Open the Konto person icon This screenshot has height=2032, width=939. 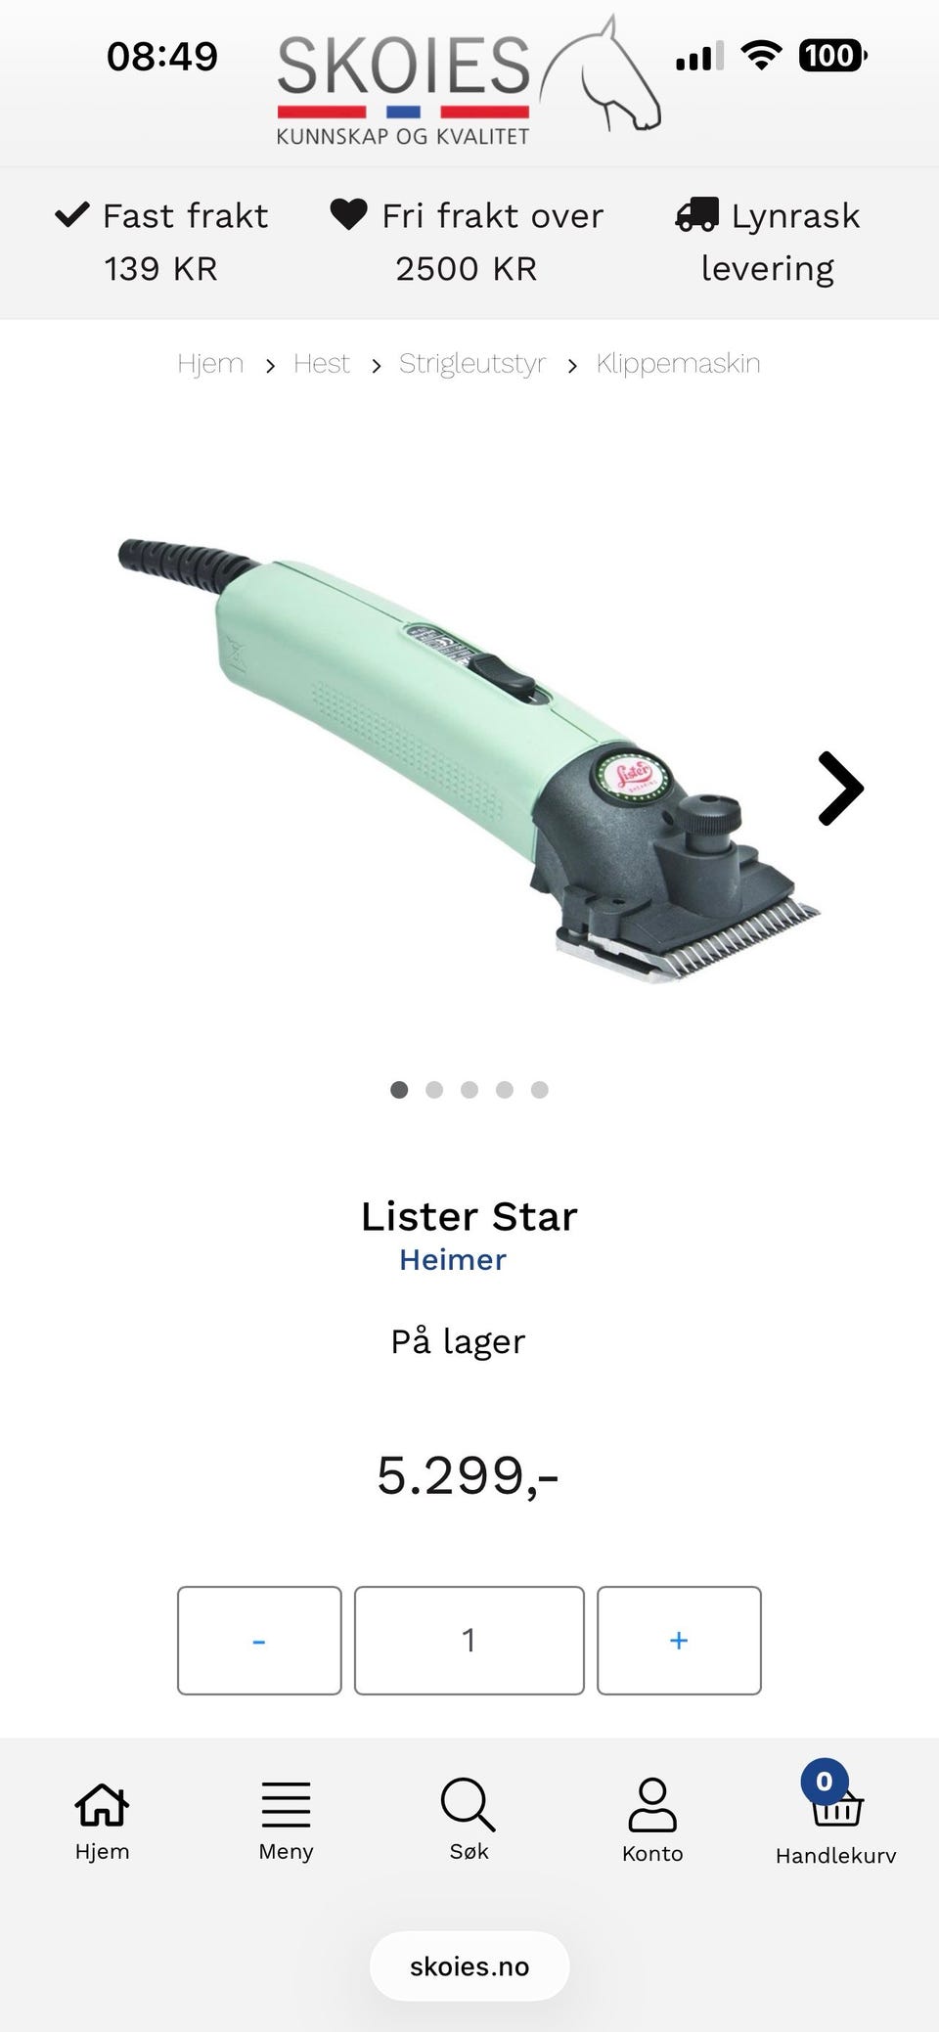pos(652,1805)
